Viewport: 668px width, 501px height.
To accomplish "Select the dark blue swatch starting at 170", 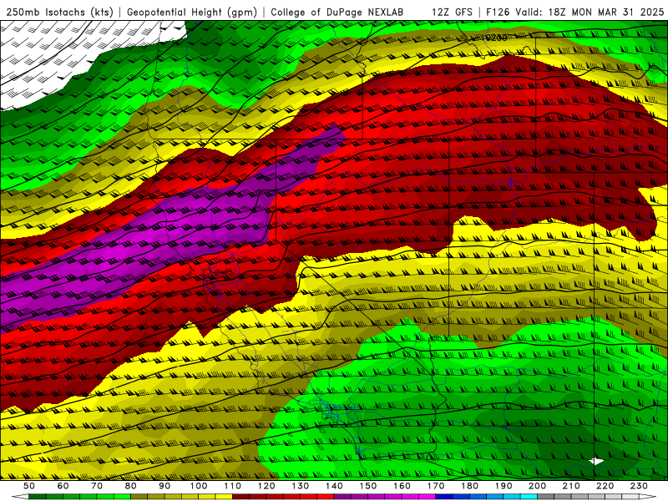I will tap(444, 497).
